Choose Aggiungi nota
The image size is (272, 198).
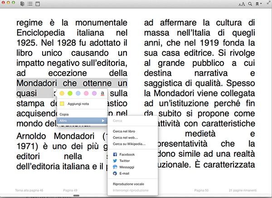[78, 104]
